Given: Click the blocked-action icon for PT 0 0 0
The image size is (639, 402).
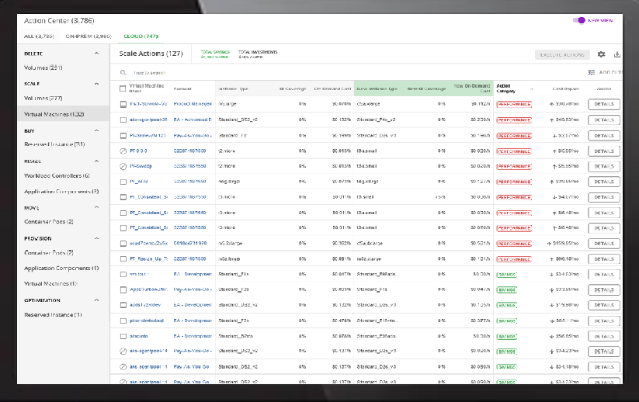Looking at the screenshot, I should point(123,151).
